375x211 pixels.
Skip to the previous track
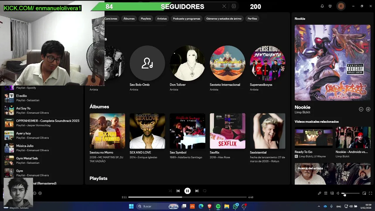click(x=178, y=191)
